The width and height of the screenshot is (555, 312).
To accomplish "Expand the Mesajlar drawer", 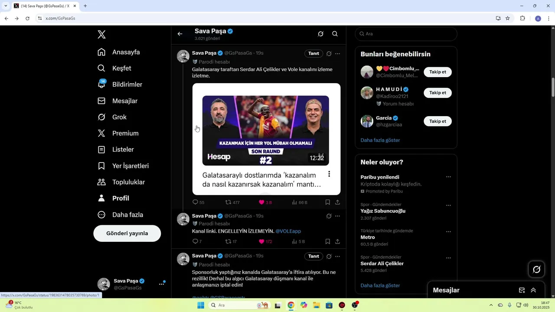I will (533, 290).
